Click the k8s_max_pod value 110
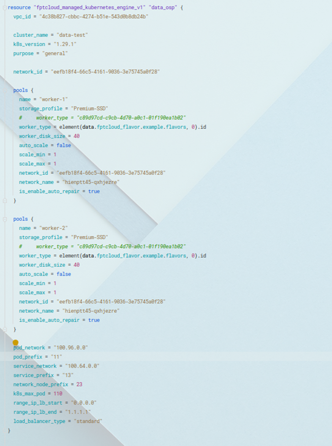Image resolution: width=332 pixels, height=446 pixels. 58,393
